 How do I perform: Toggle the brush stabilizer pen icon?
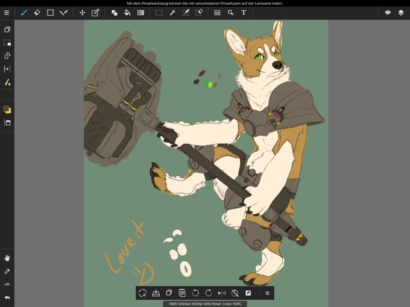(x=7, y=82)
